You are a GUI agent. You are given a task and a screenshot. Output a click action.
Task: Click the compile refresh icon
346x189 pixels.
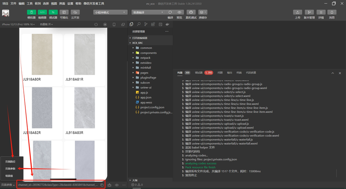pyautogui.click(x=170, y=12)
